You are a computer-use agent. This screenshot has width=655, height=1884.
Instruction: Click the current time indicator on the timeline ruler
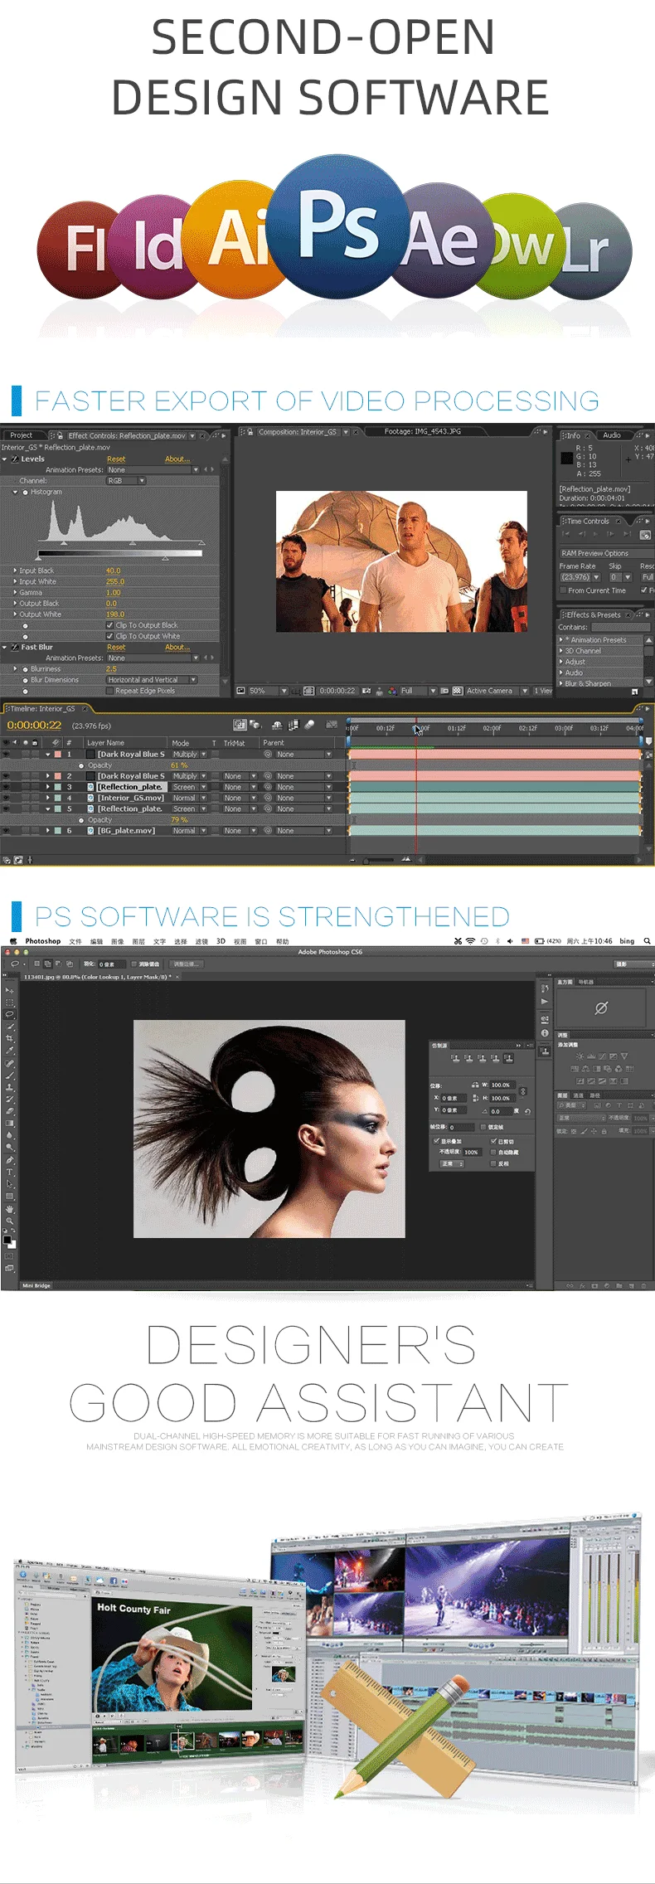tap(416, 729)
